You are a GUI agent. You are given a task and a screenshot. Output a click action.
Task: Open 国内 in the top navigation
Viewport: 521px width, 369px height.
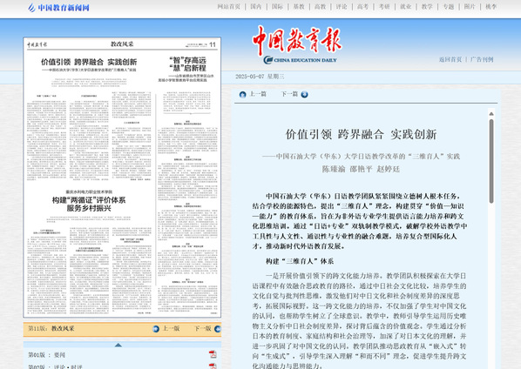coord(256,7)
